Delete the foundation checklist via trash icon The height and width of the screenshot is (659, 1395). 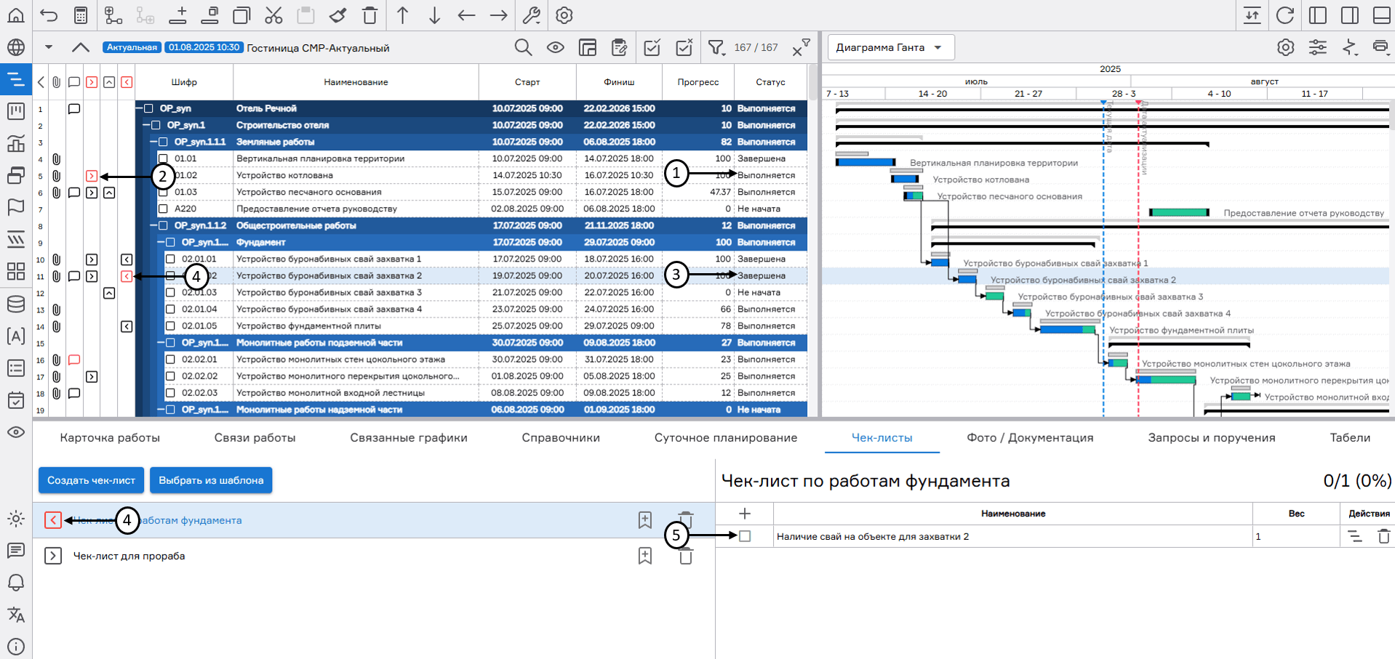pos(685,520)
